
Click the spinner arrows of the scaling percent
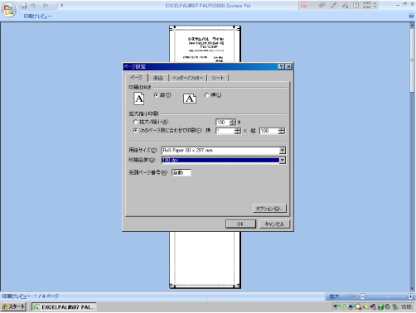click(x=233, y=123)
